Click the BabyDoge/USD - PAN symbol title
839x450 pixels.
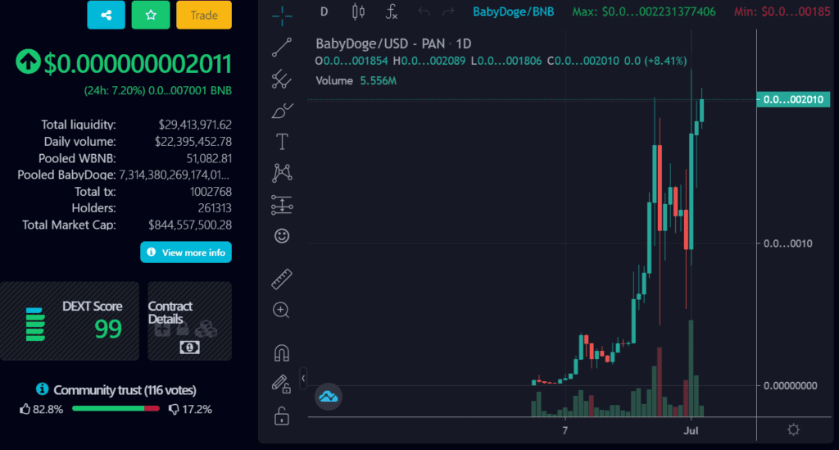[x=393, y=43]
